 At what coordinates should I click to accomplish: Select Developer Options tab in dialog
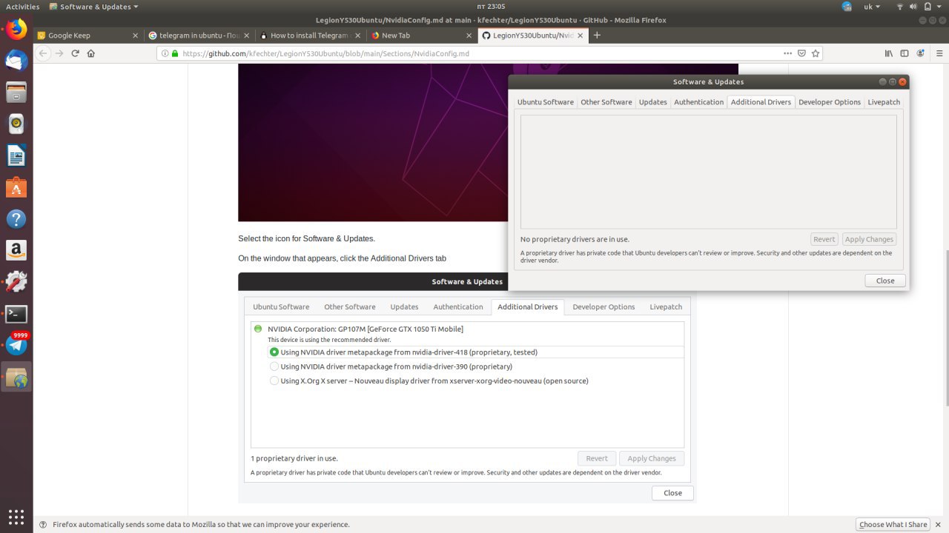point(829,102)
